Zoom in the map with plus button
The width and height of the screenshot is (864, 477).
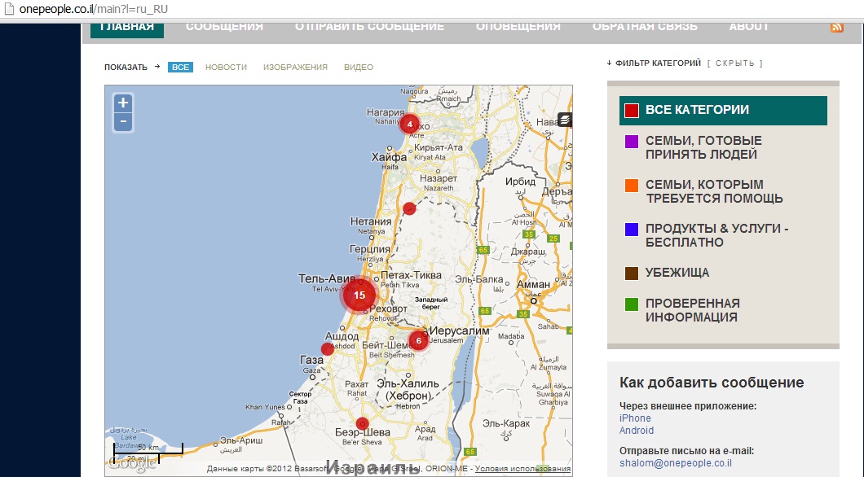coord(122,103)
